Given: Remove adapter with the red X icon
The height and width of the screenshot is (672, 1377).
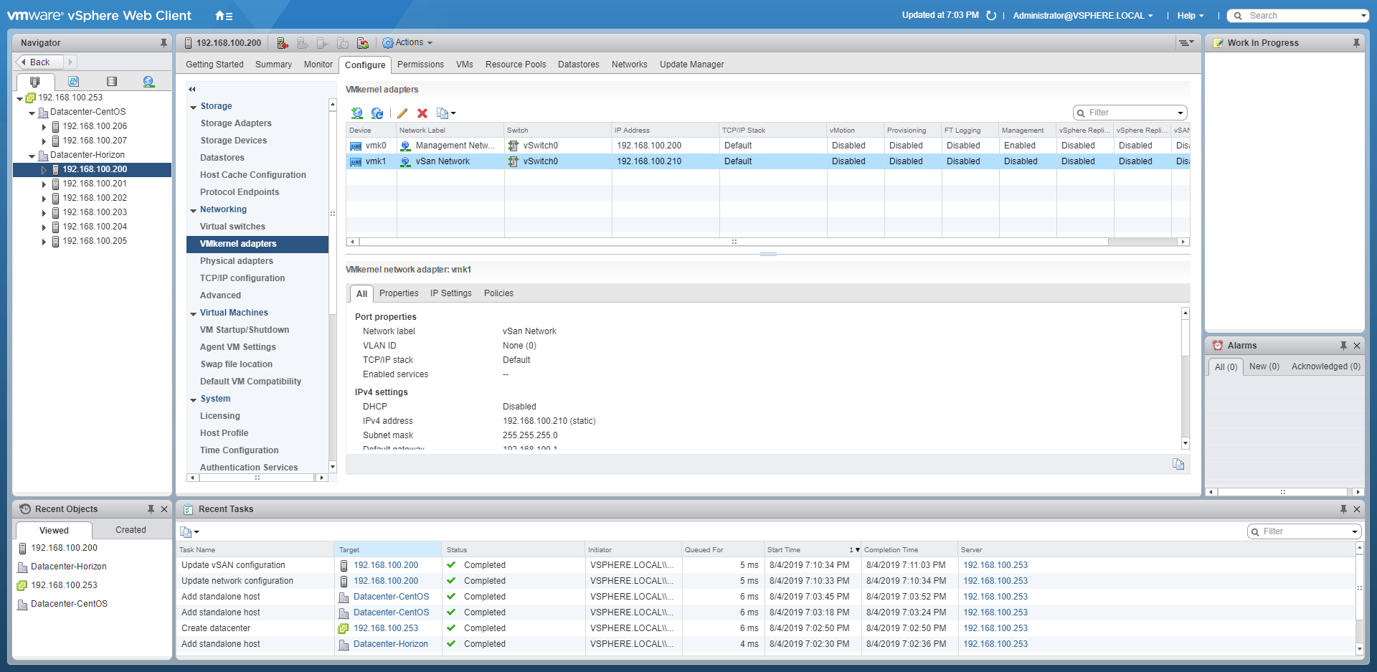Looking at the screenshot, I should [422, 113].
